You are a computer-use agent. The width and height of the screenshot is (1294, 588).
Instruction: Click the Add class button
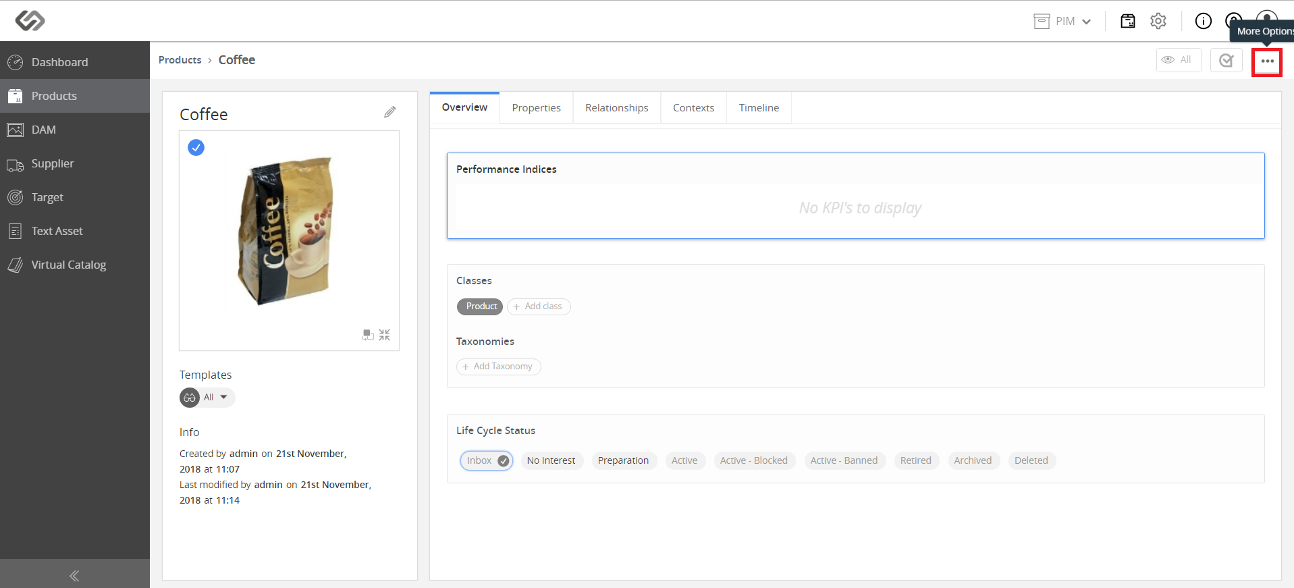tap(539, 306)
